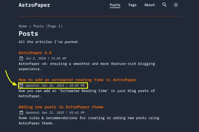This screenshot has width=199, height=132.
Task: Click "Updated: Dec 26, 2023 | 03:09 PM"
Action: click(55, 86)
